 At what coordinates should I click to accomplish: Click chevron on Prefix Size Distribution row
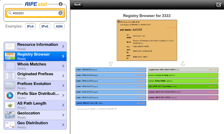click(63, 95)
